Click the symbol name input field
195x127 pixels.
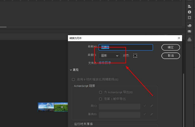[x=126, y=47]
